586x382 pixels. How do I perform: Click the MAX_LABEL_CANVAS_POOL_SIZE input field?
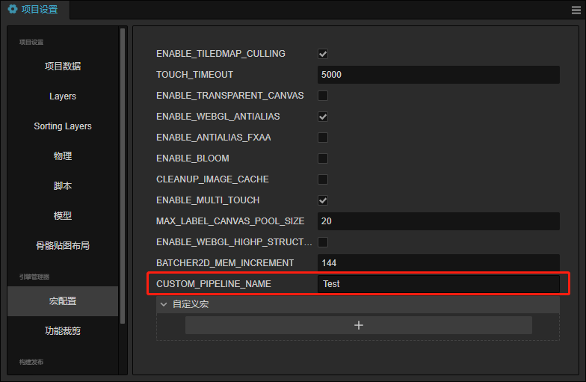438,221
